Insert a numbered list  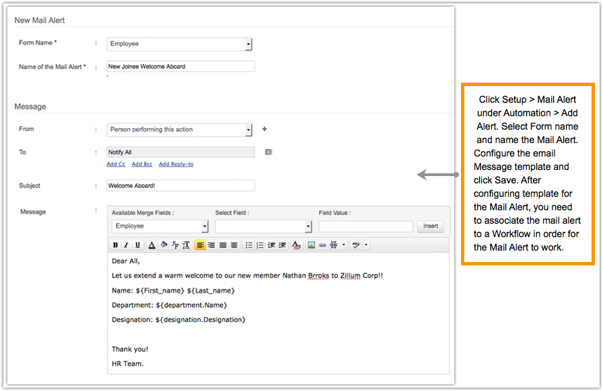pyautogui.click(x=260, y=245)
